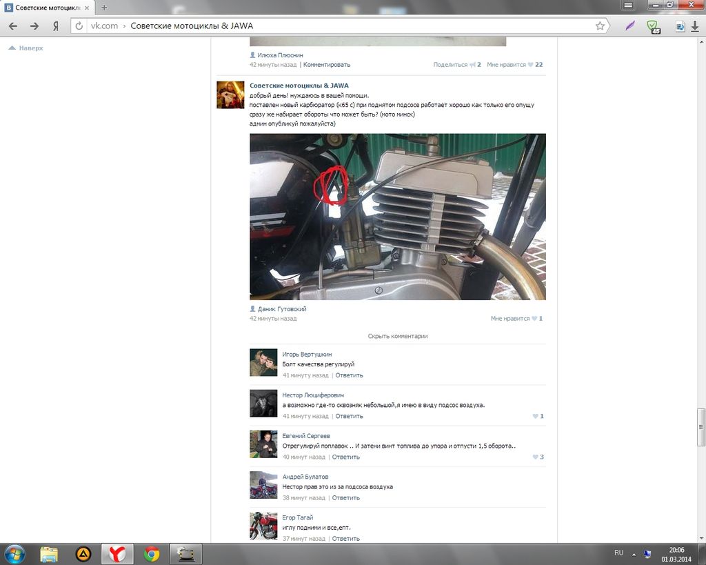Click the Yandex 'Я' home button
706x565 pixels.
[55, 26]
